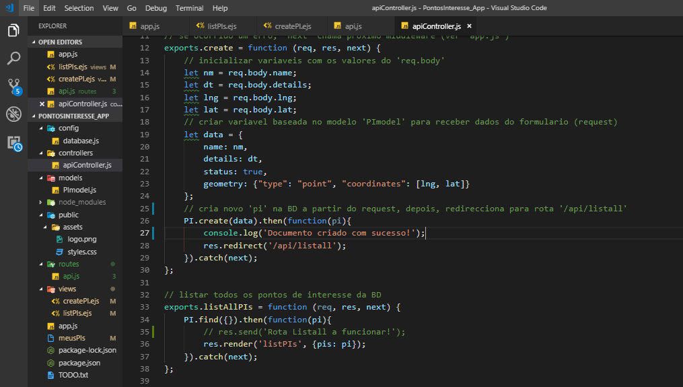
Task: Place cursor on line 28 res.redirect statement
Action: pyautogui.click(x=275, y=246)
